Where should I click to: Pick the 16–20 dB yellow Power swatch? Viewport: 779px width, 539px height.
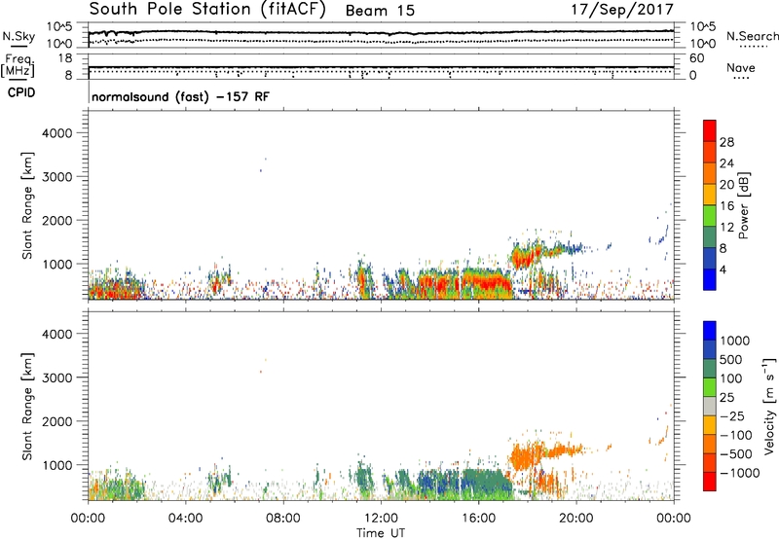[x=710, y=195]
